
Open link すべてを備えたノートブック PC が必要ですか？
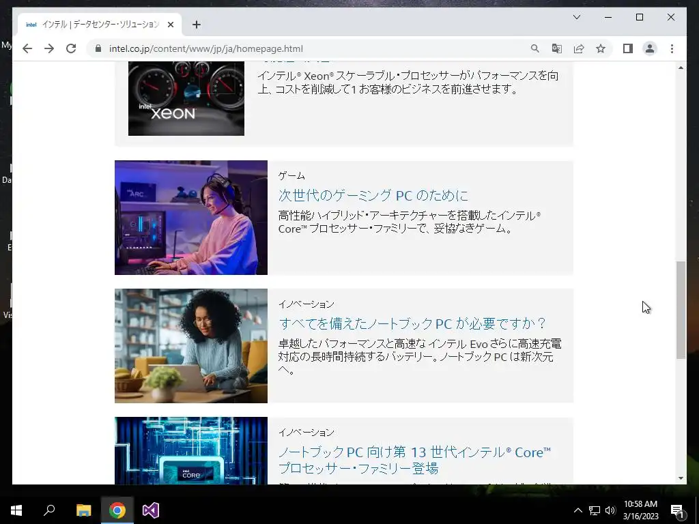coord(412,323)
